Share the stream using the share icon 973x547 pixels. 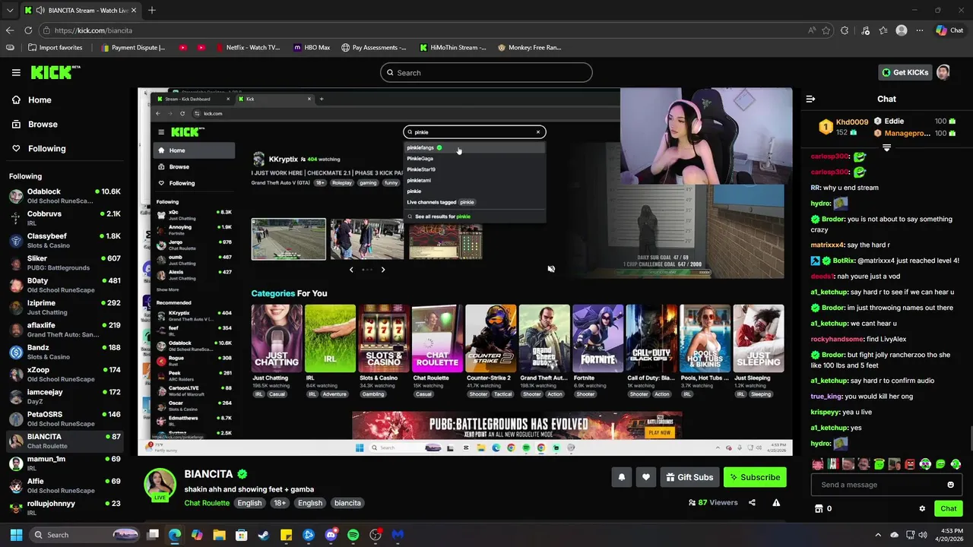(752, 502)
